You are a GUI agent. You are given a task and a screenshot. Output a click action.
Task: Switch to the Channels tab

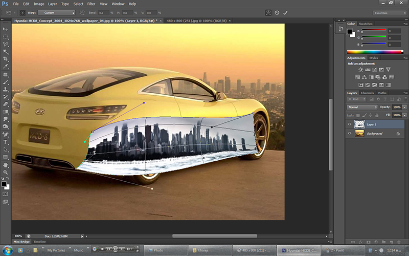click(x=367, y=93)
